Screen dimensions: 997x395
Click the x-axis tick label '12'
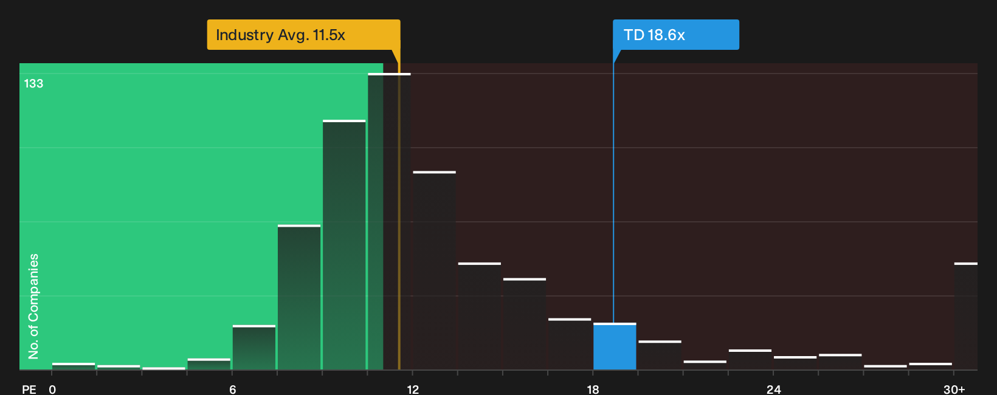click(413, 390)
